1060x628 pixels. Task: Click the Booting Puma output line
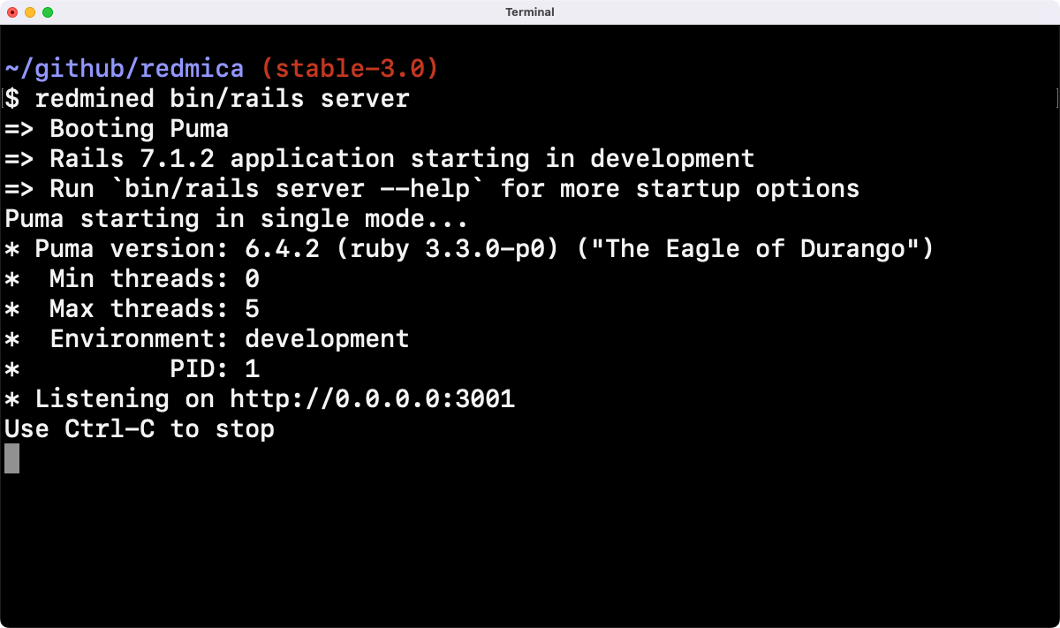tap(139, 129)
